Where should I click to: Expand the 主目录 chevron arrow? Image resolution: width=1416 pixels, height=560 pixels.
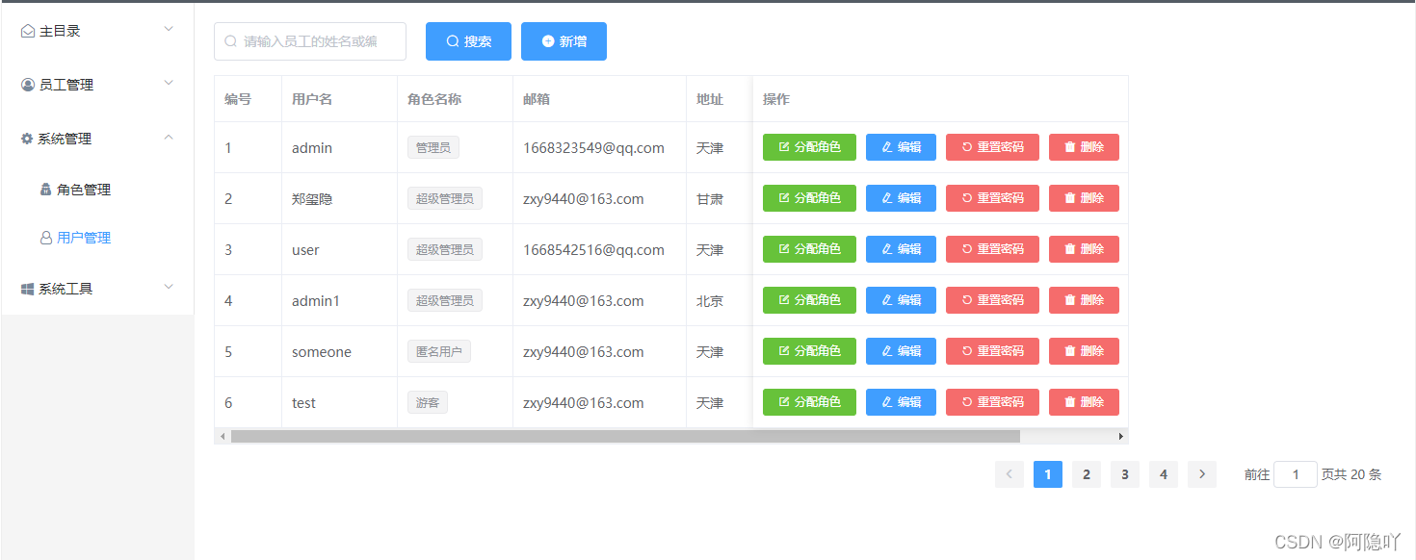169,30
